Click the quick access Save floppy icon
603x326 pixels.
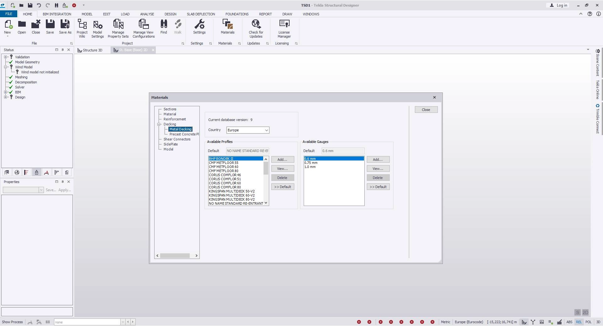coord(30,5)
